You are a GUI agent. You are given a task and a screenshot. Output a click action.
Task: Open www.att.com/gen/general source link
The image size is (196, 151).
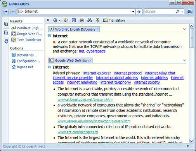click(x=78, y=132)
